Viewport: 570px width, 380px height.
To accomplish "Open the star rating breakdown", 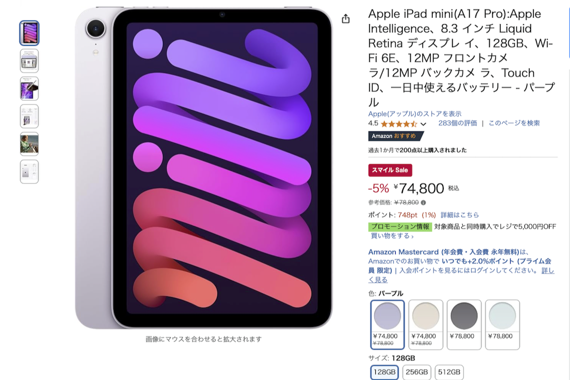I will pyautogui.click(x=399, y=124).
